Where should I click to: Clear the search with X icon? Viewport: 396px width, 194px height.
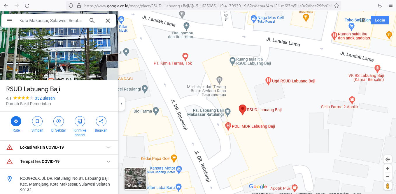(x=108, y=21)
